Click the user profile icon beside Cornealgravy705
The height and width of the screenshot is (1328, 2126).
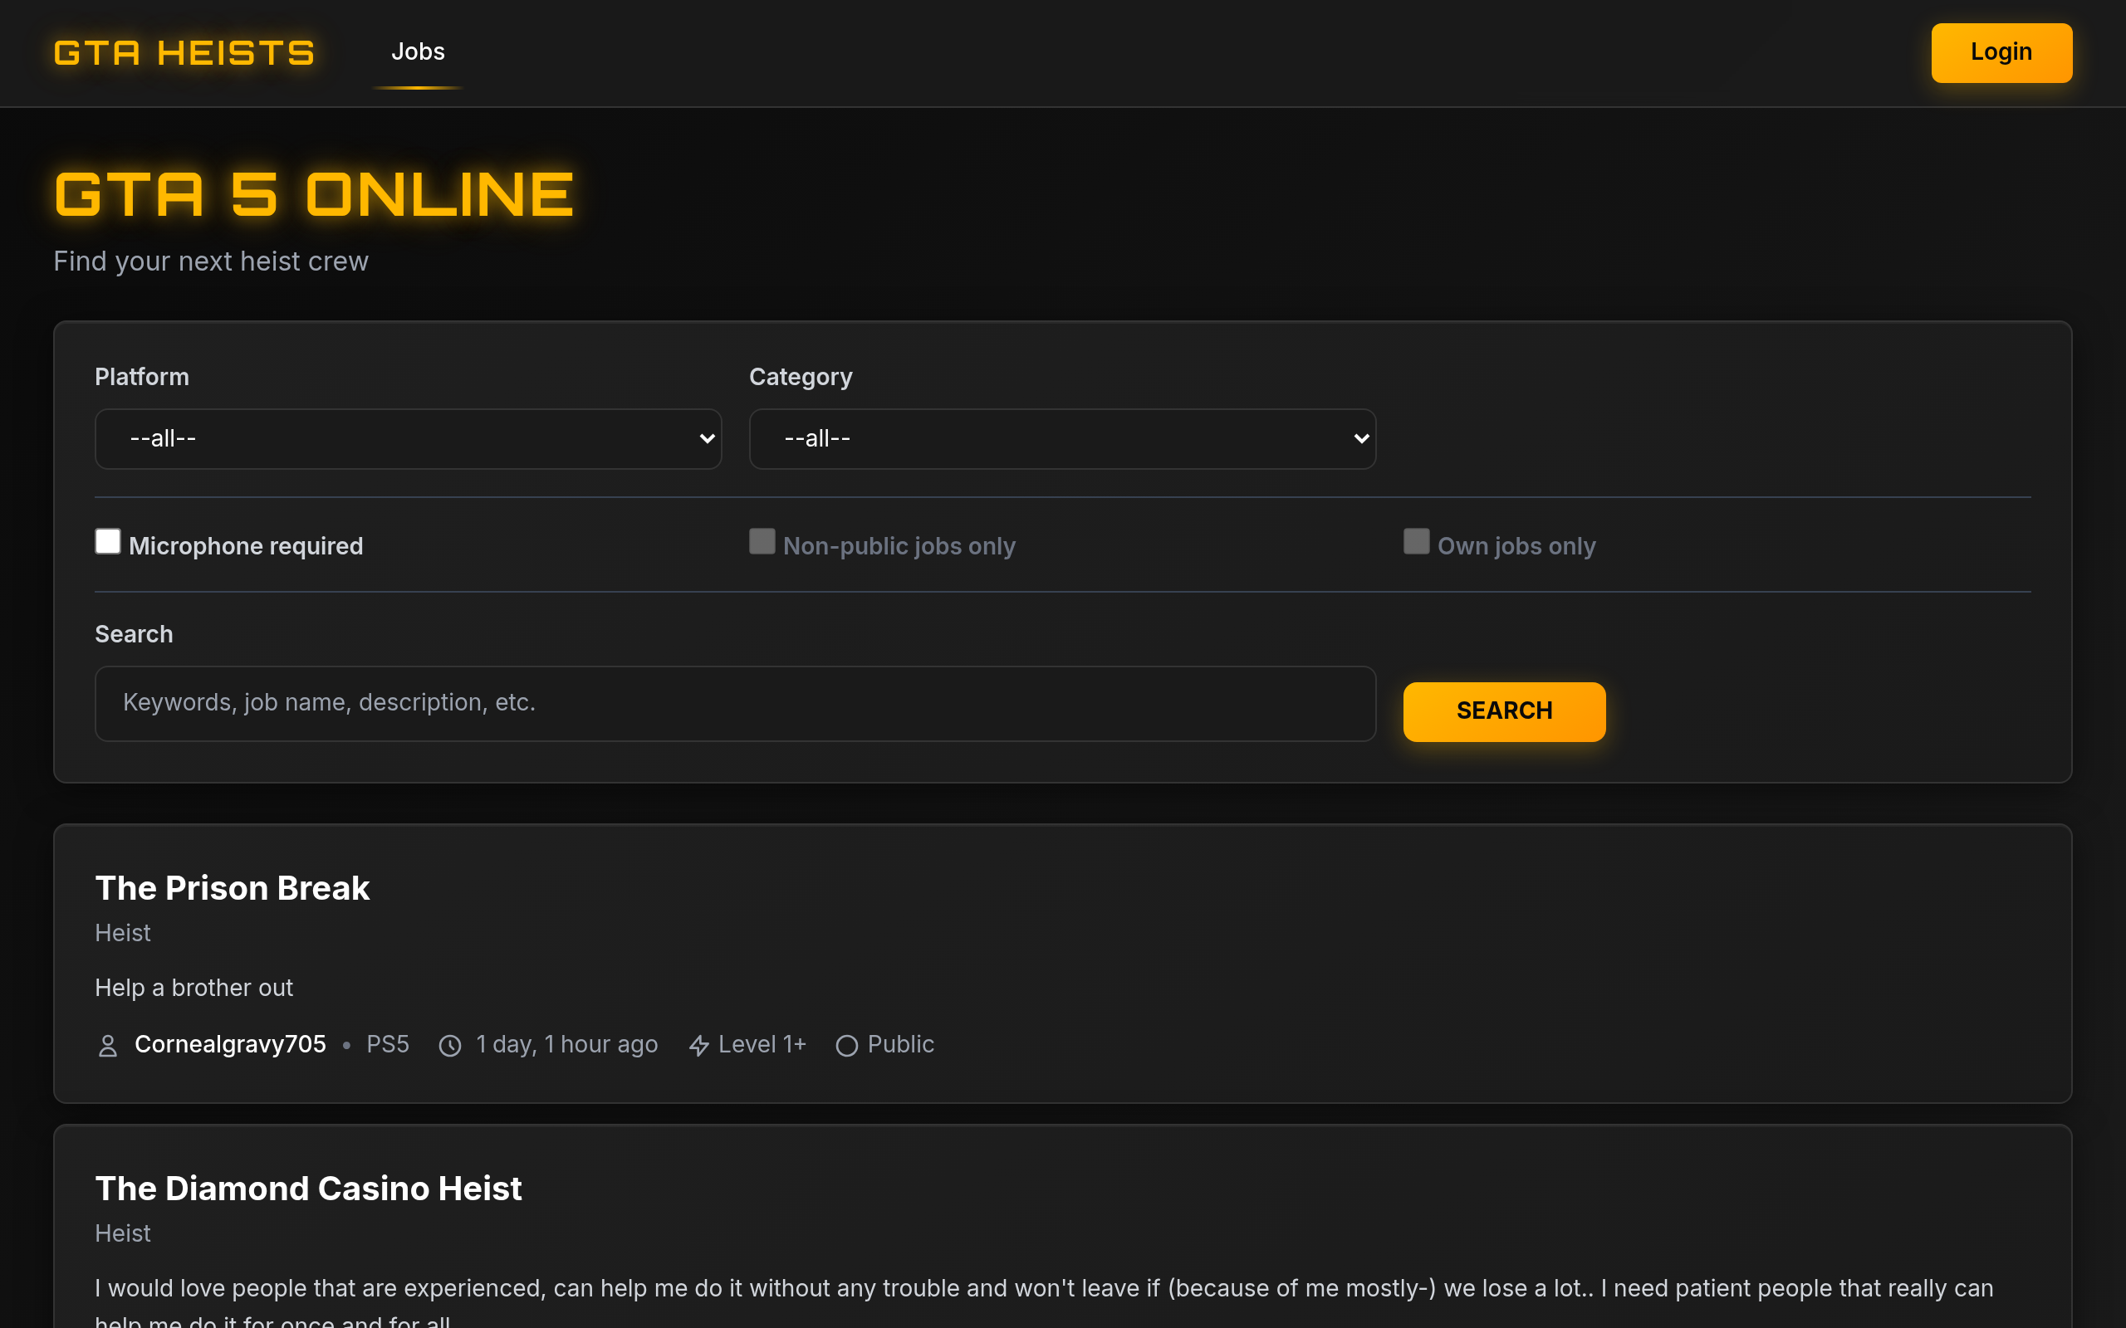[107, 1045]
